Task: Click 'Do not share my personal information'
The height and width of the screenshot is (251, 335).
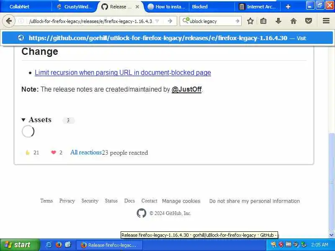Action: 255,201
